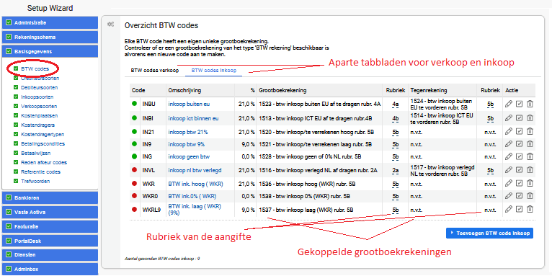
Task: Edit the INBI code with pencil icon
Action: [x=508, y=118]
